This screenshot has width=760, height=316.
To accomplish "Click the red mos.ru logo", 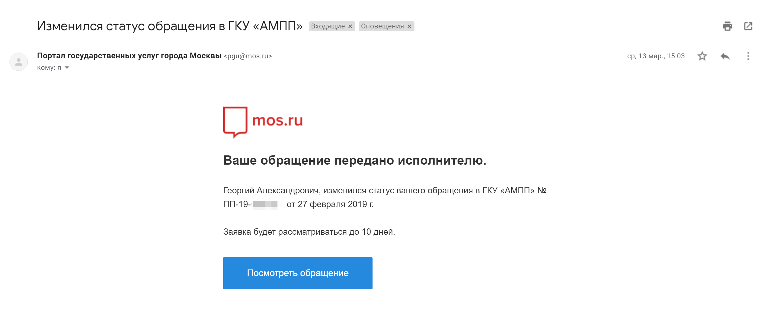I will pos(263,122).
